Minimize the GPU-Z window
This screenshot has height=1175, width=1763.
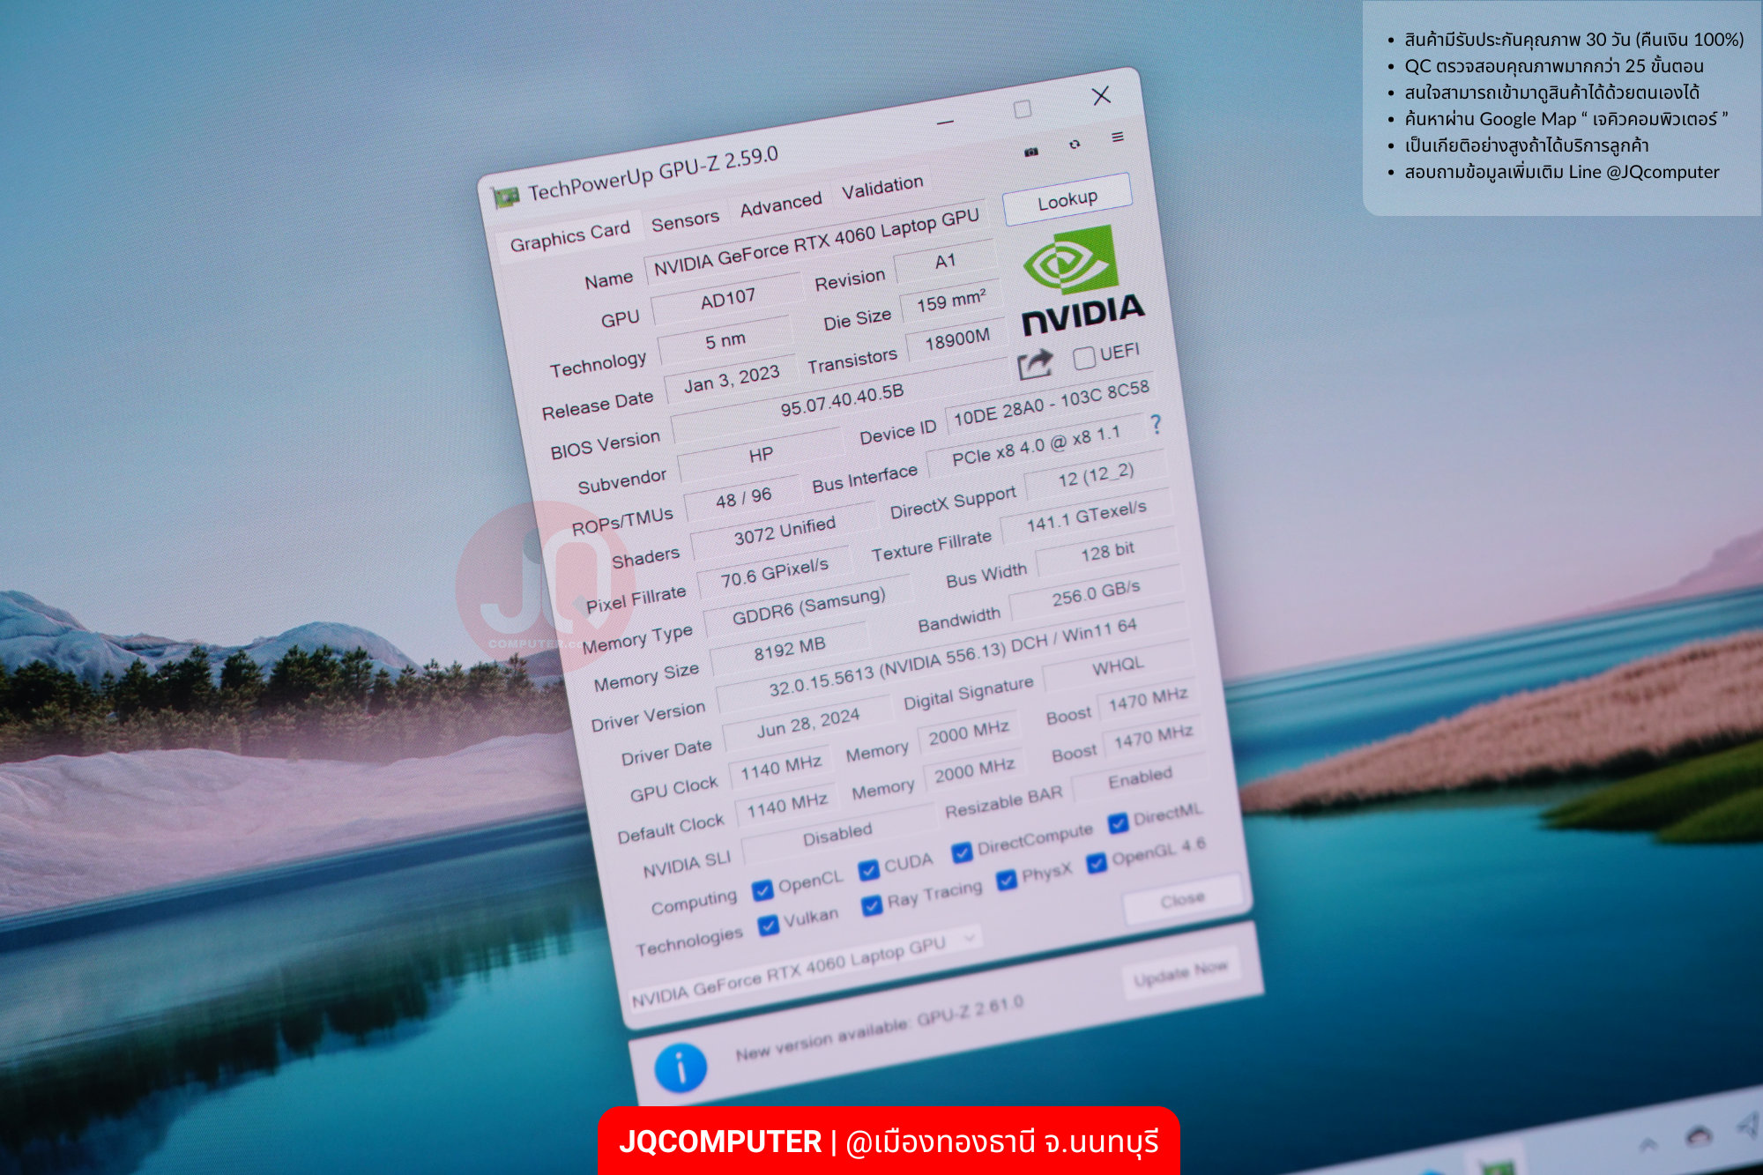point(945,123)
